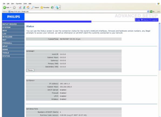Click the browser Forward arrow button
The width and height of the screenshot is (161, 117).
click(x=14, y=8)
